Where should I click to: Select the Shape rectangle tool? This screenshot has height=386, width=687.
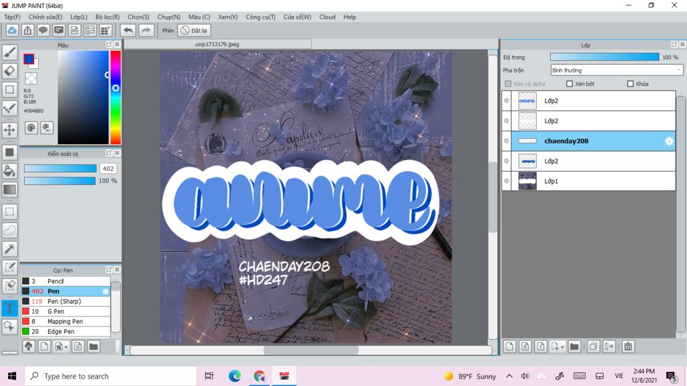[9, 89]
